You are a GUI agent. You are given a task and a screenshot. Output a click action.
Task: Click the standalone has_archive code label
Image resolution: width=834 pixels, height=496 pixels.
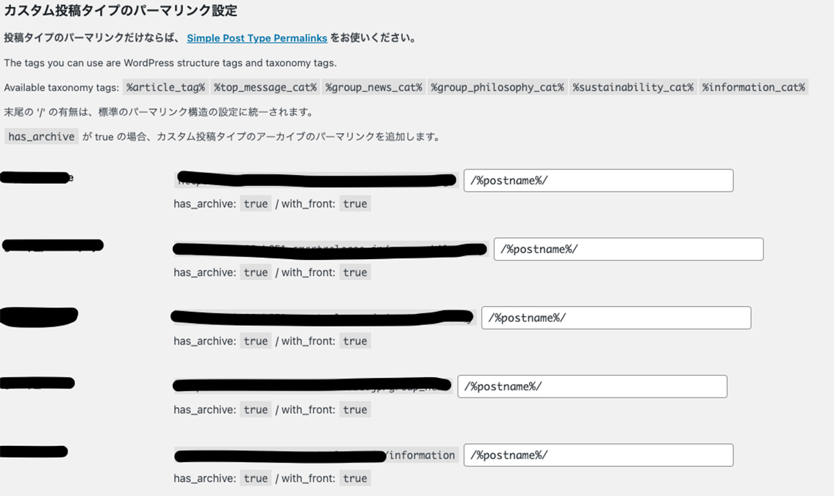click(x=41, y=137)
